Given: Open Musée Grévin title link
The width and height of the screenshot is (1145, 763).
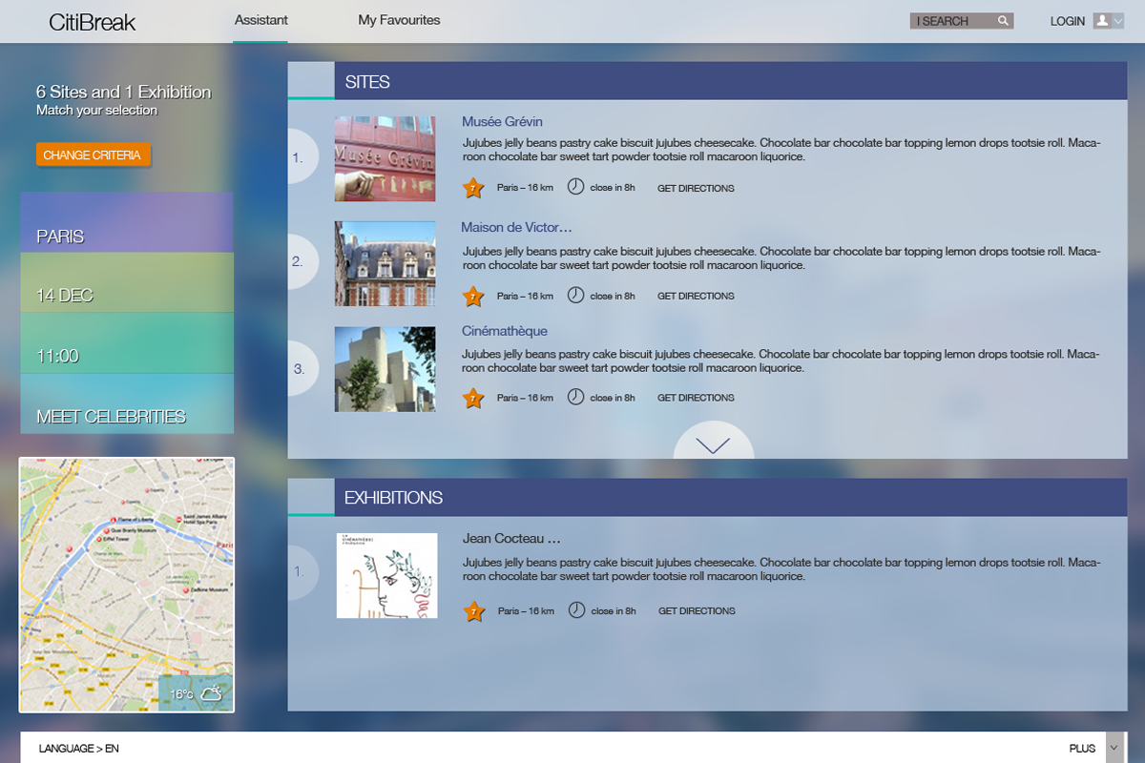Looking at the screenshot, I should [x=502, y=121].
